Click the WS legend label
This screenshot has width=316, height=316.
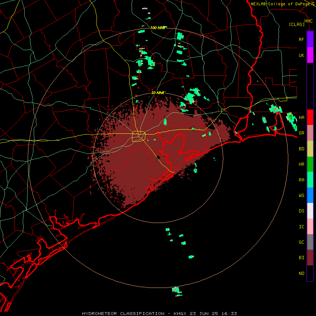coord(301,195)
